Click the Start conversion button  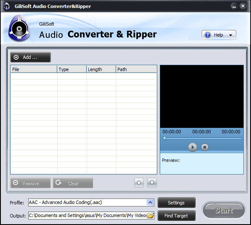point(224,210)
